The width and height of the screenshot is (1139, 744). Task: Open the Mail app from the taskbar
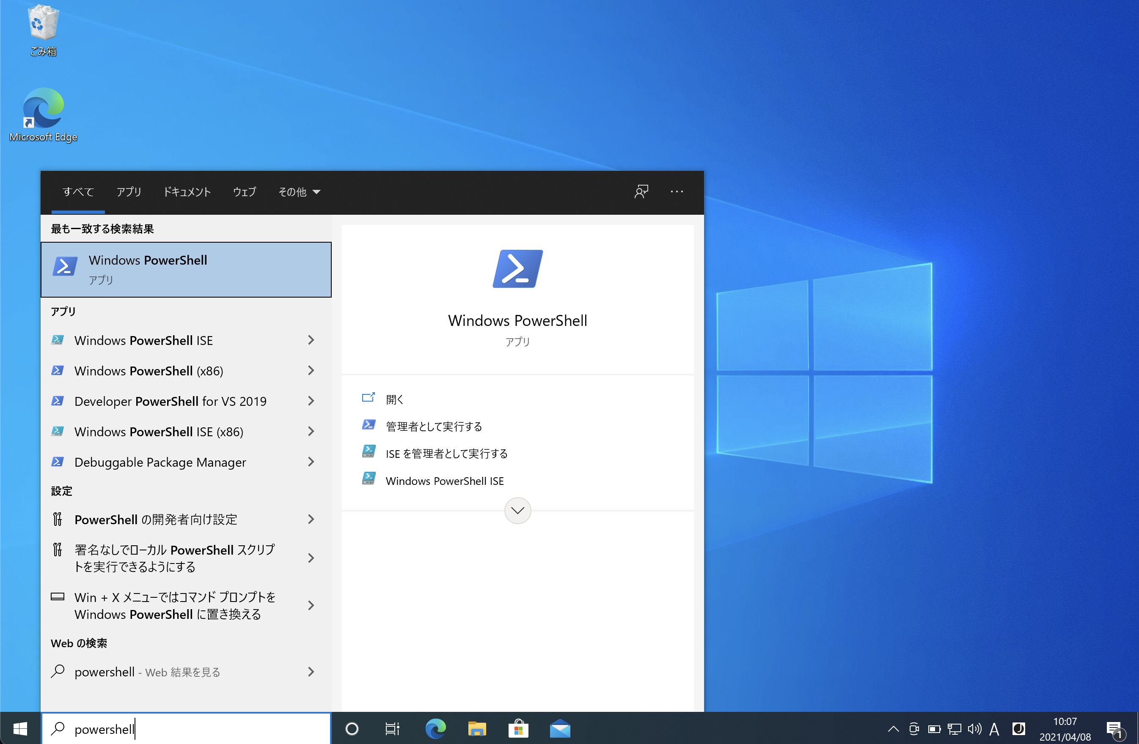559,729
